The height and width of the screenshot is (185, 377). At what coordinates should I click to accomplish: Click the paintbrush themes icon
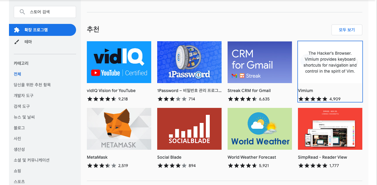click(17, 42)
